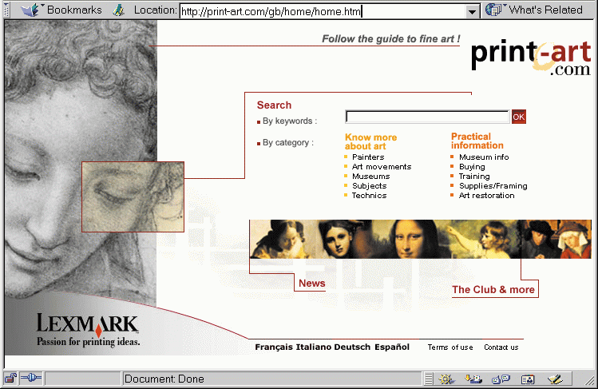Click the security lock icon in status bar

10,379
